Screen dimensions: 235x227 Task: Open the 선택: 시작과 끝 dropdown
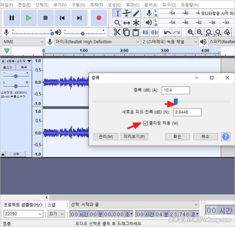click(134, 205)
